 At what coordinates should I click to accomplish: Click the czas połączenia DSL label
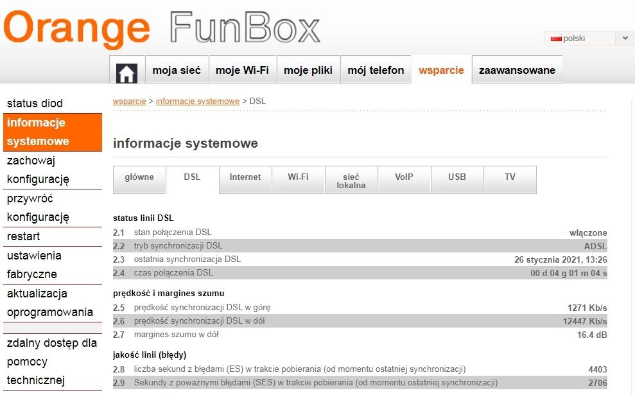coord(174,273)
